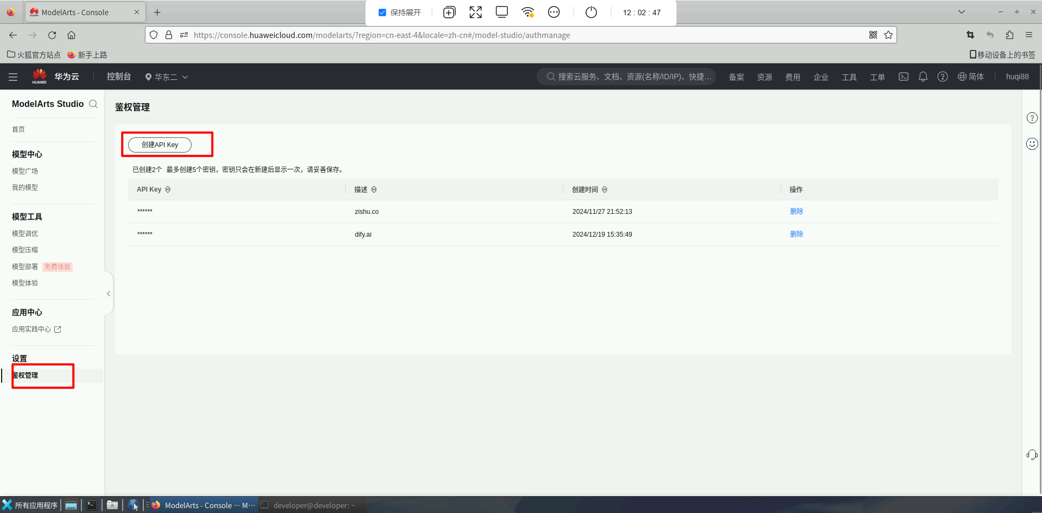Image resolution: width=1042 pixels, height=513 pixels.
Task: Open 模型广场 in the sidebar
Action: 25,171
